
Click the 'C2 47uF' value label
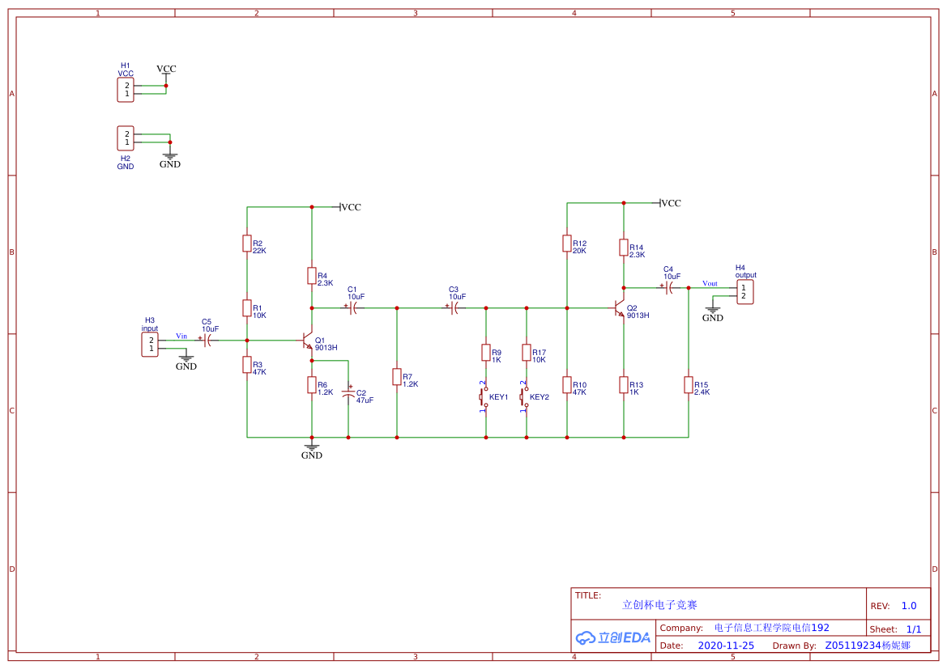pos(365,396)
